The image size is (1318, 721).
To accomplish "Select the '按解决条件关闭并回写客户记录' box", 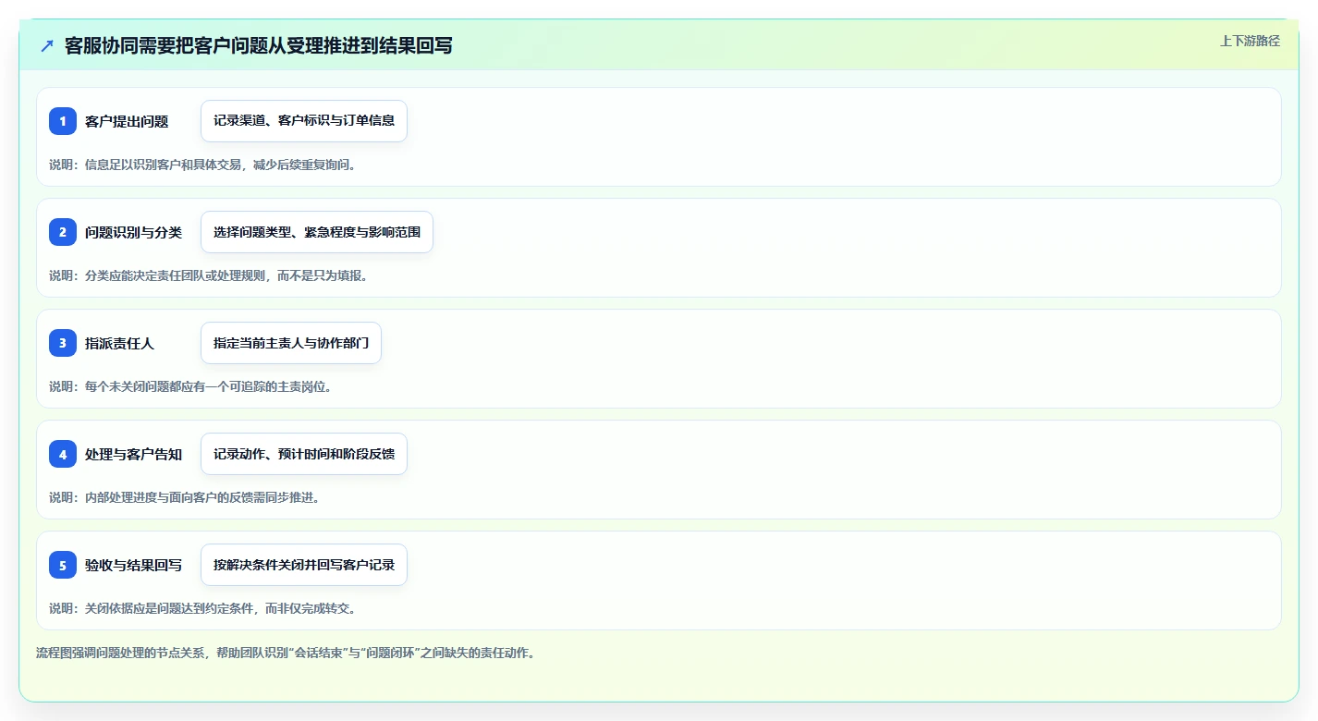I will coord(304,565).
